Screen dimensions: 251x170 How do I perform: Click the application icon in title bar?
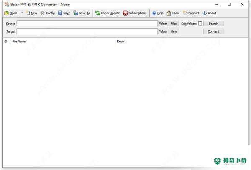(7, 4)
